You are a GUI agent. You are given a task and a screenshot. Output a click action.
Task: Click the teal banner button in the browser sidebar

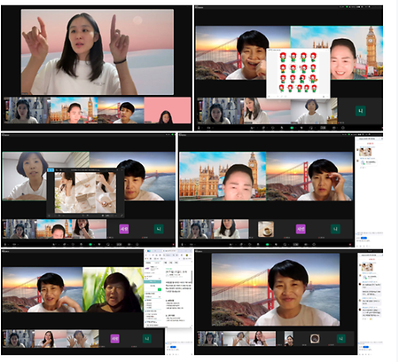[153, 282]
